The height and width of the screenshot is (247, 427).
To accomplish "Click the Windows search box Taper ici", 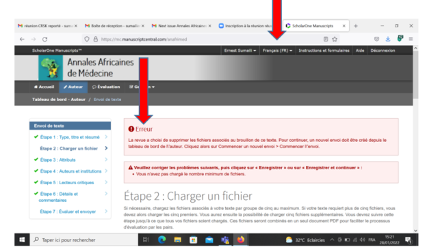I will click(x=84, y=239).
